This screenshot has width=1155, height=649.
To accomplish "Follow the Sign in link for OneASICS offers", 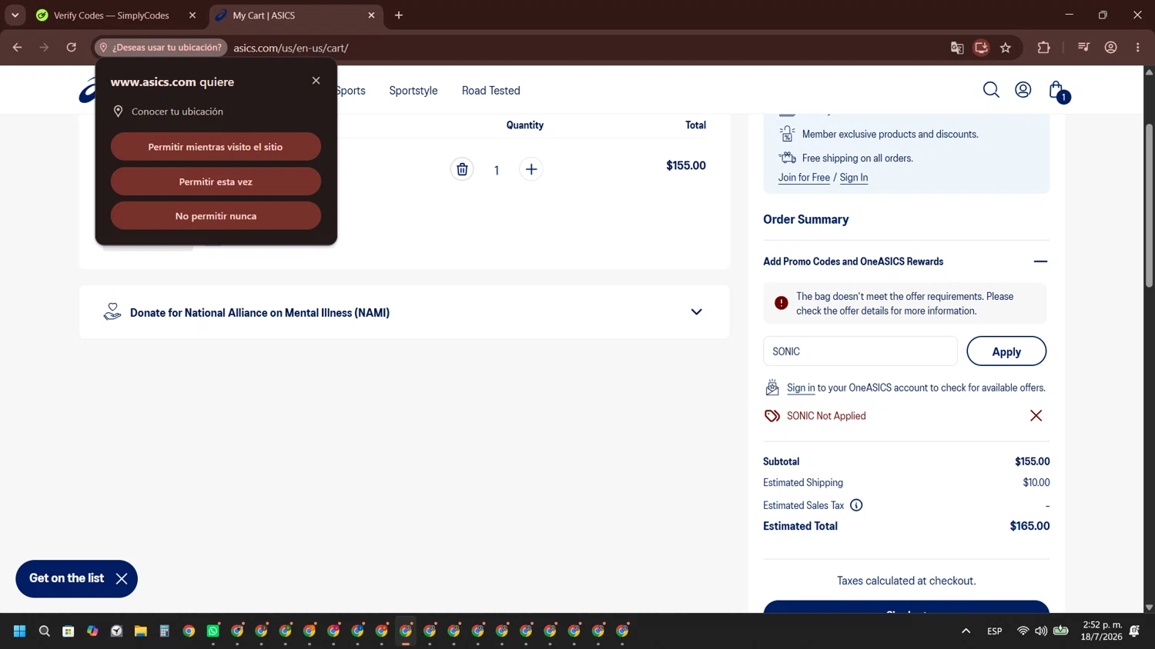I will (801, 388).
